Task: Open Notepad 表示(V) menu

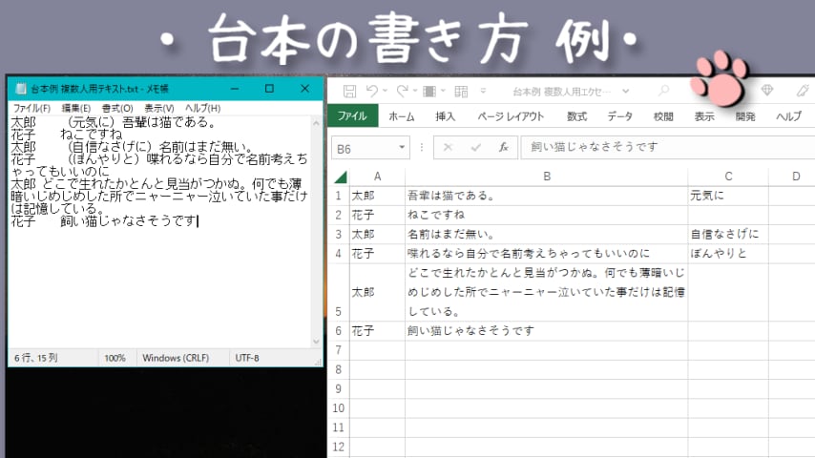Action: point(159,108)
